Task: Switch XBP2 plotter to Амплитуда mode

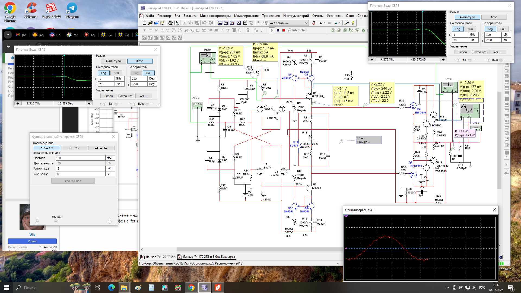Action: pyautogui.click(x=113, y=61)
